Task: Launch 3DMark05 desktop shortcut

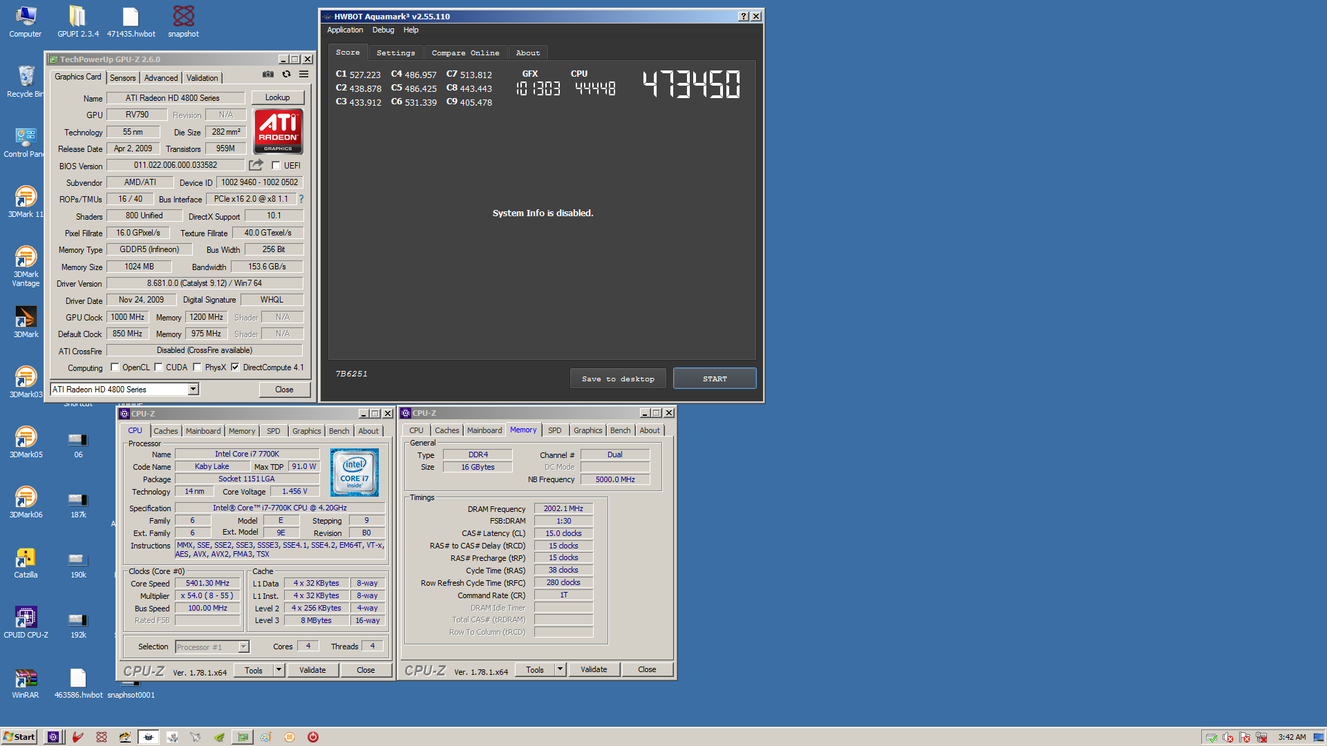Action: click(x=26, y=441)
